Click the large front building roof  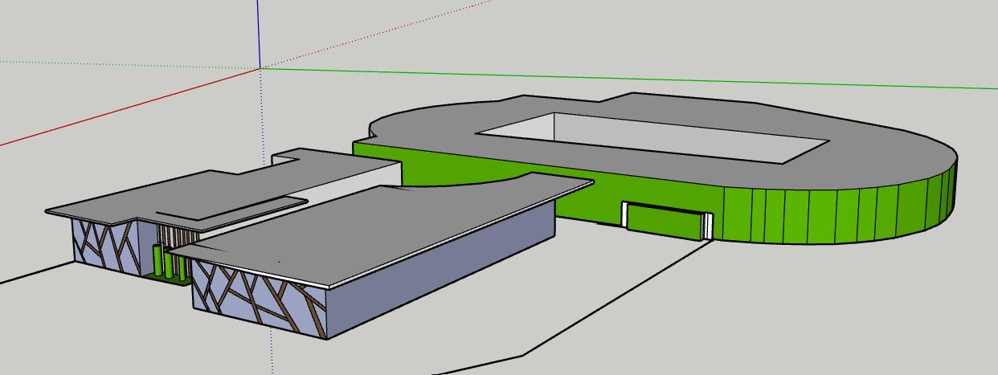tap(386, 225)
